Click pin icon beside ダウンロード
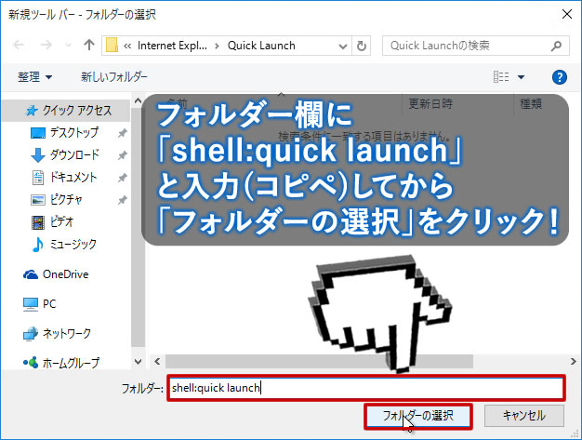 pyautogui.click(x=122, y=155)
